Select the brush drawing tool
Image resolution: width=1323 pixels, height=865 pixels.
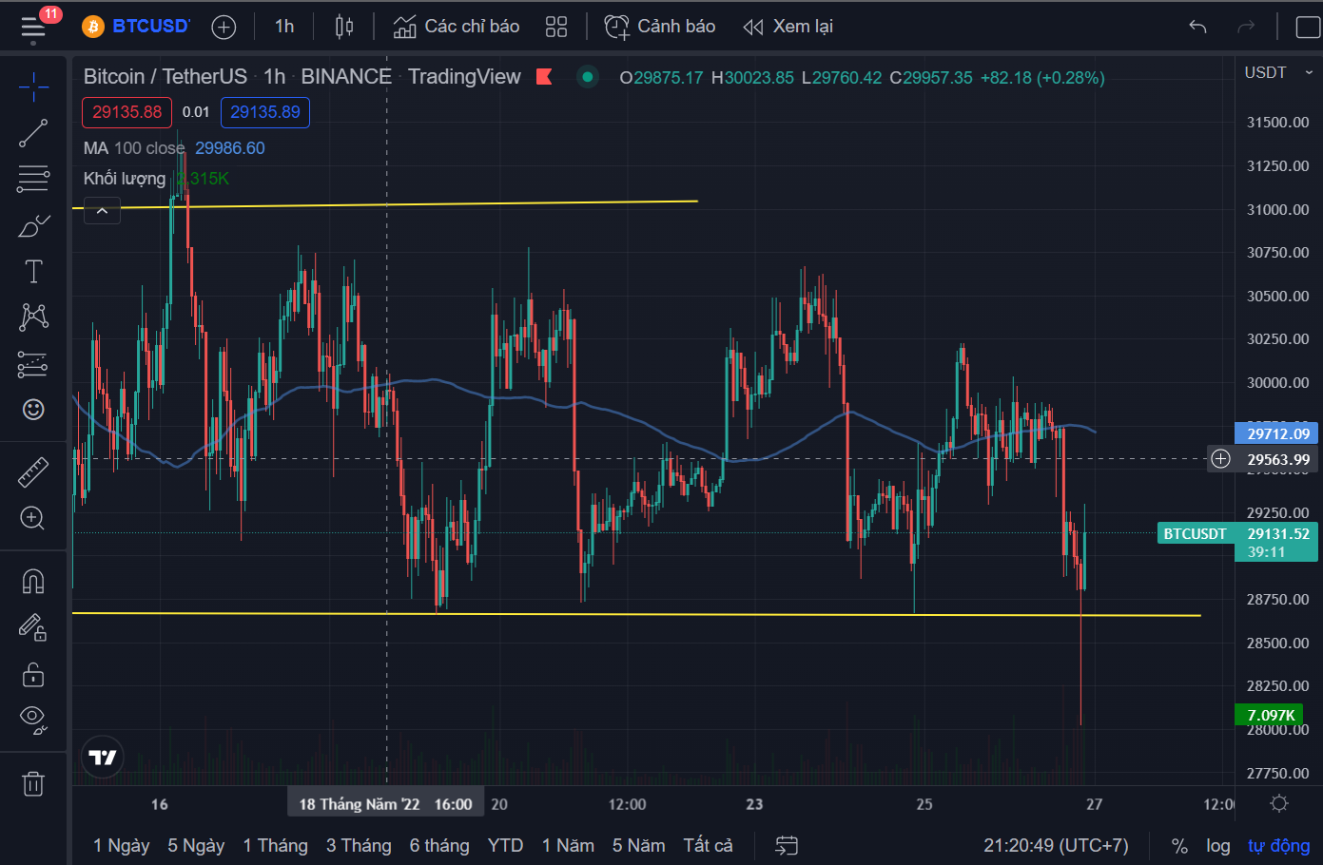point(33,225)
